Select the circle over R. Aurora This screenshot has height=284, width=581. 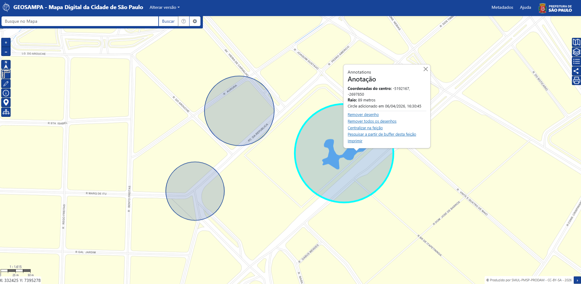point(239,111)
